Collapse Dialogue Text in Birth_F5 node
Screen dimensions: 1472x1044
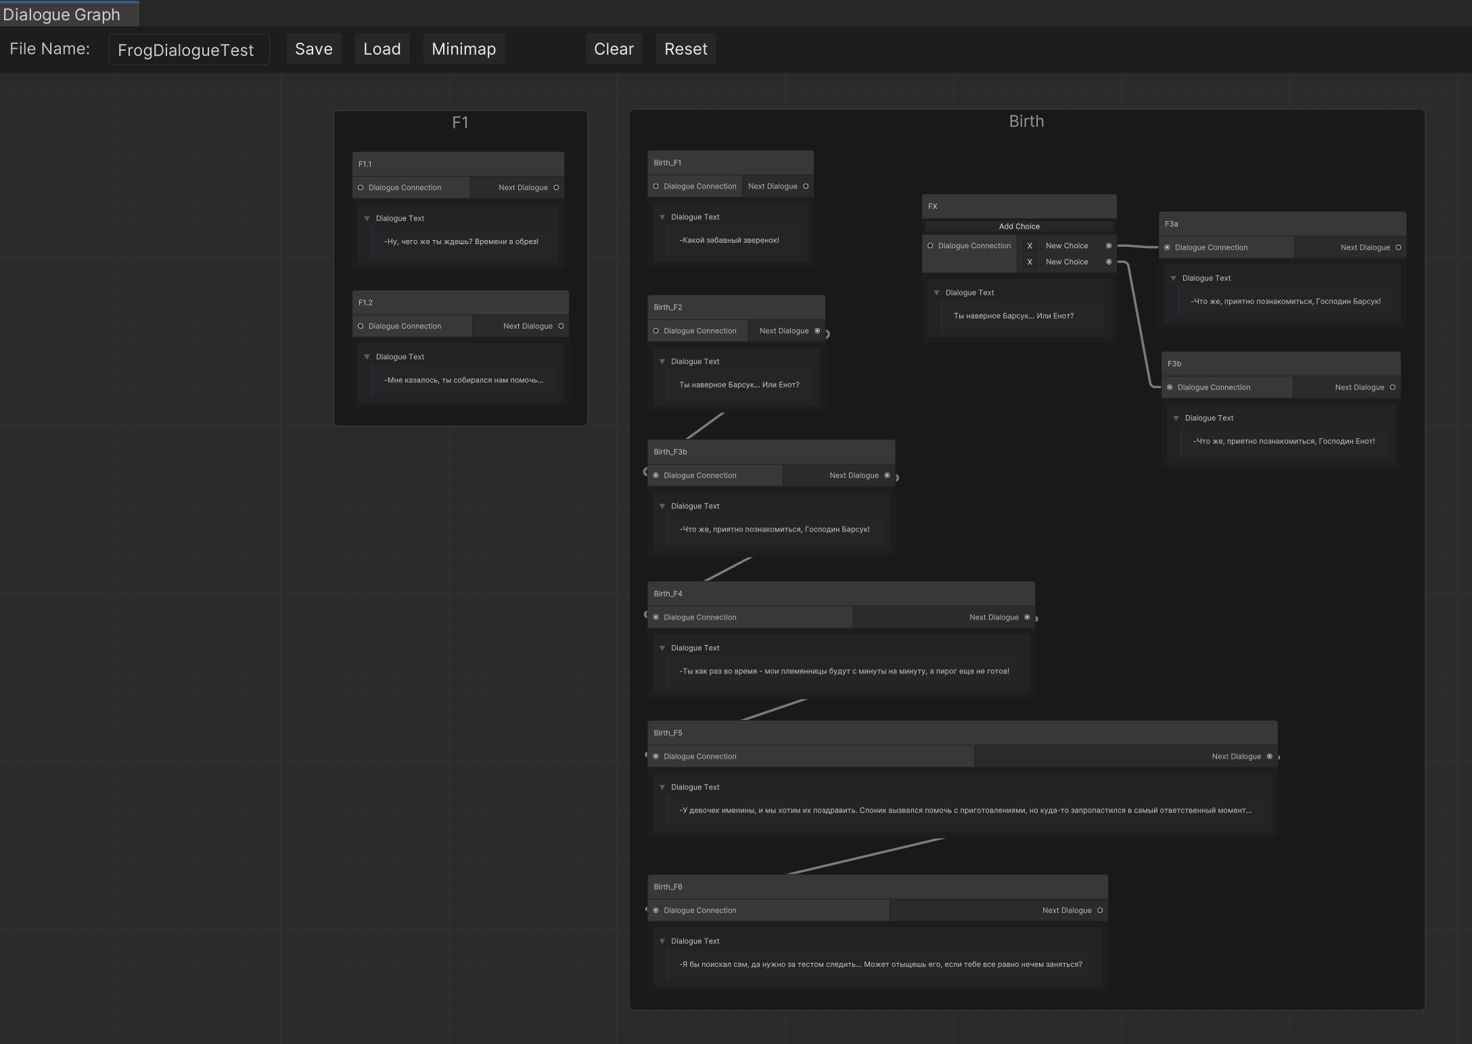pyautogui.click(x=662, y=788)
